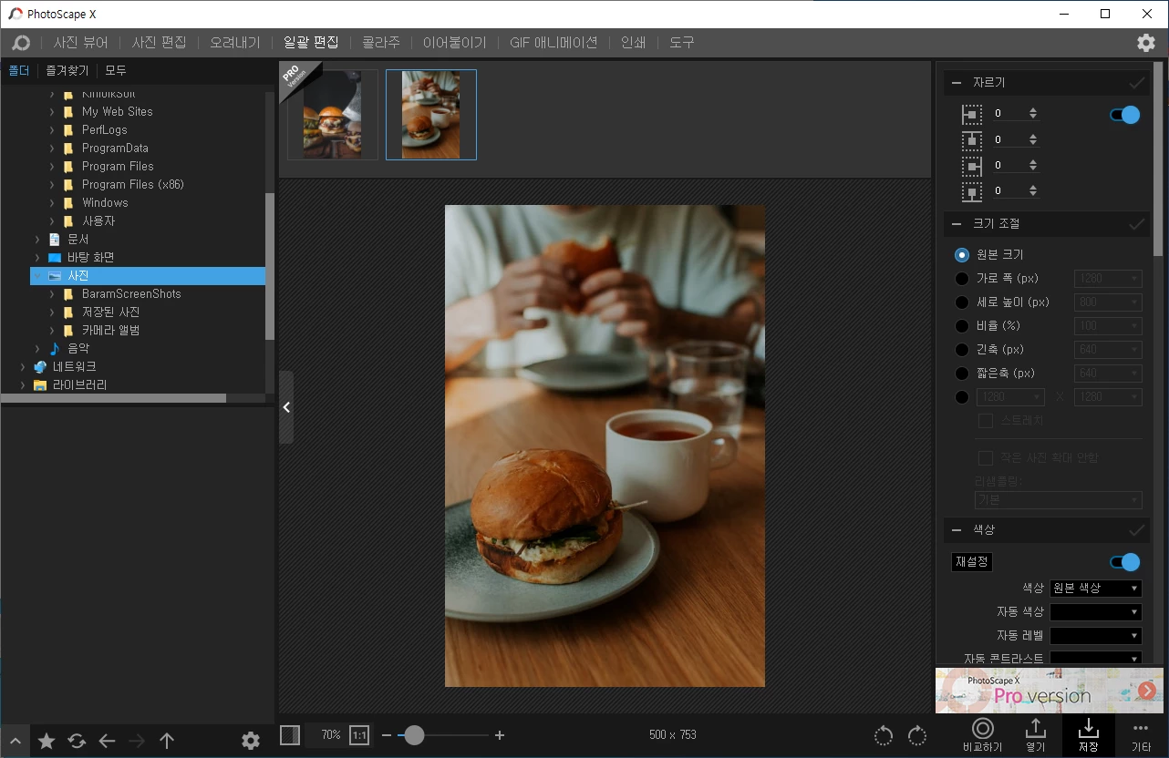Viewport: 1169px width, 758px height.
Task: Open the 사진 뷰어 tab
Action: tap(80, 43)
